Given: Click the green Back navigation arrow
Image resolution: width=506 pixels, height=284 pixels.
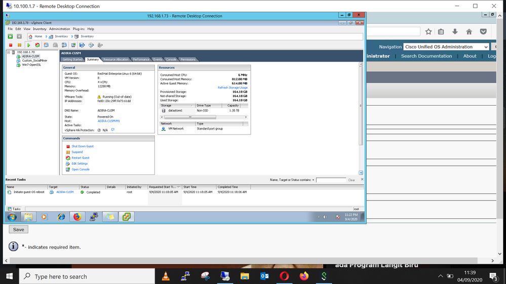Looking at the screenshot, I should pos(10,36).
